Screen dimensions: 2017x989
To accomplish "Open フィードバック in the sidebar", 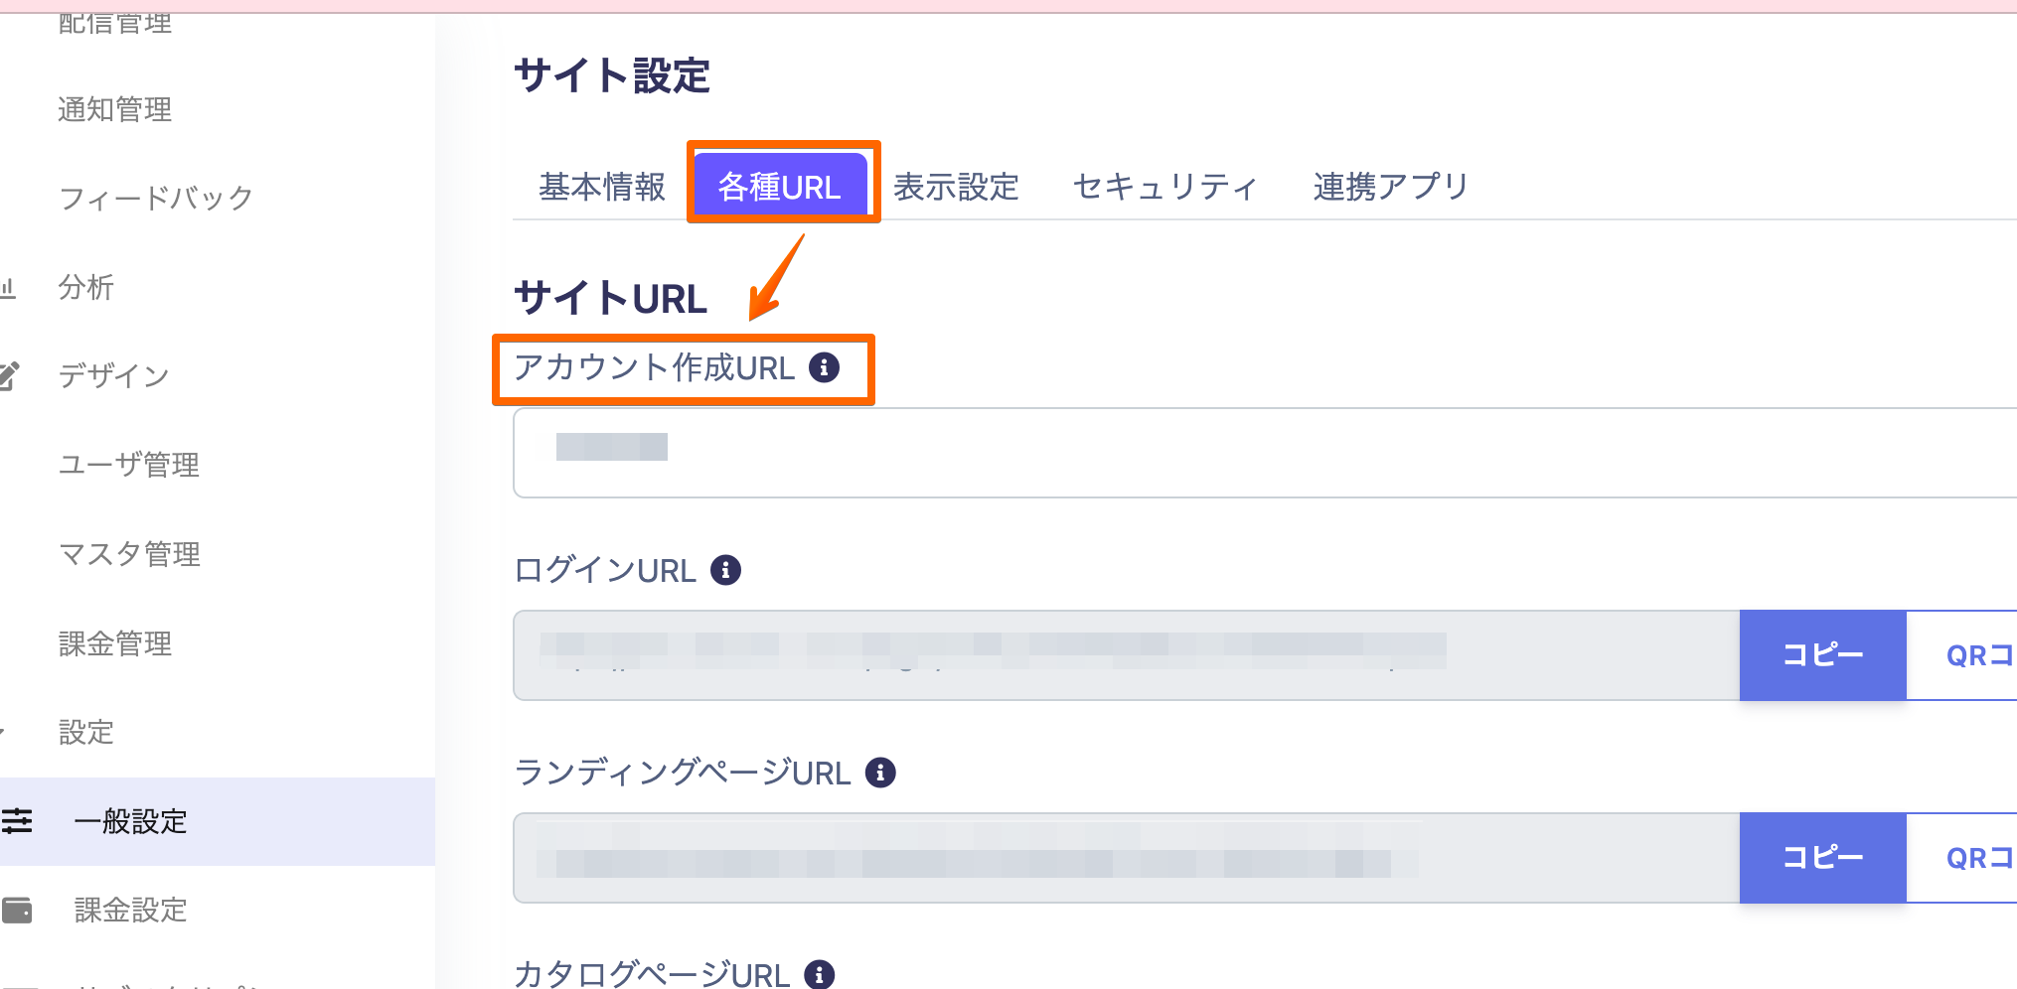I will coord(156,198).
